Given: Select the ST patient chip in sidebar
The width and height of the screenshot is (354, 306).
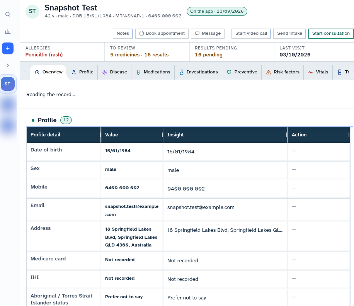Looking at the screenshot, I should click(8, 84).
